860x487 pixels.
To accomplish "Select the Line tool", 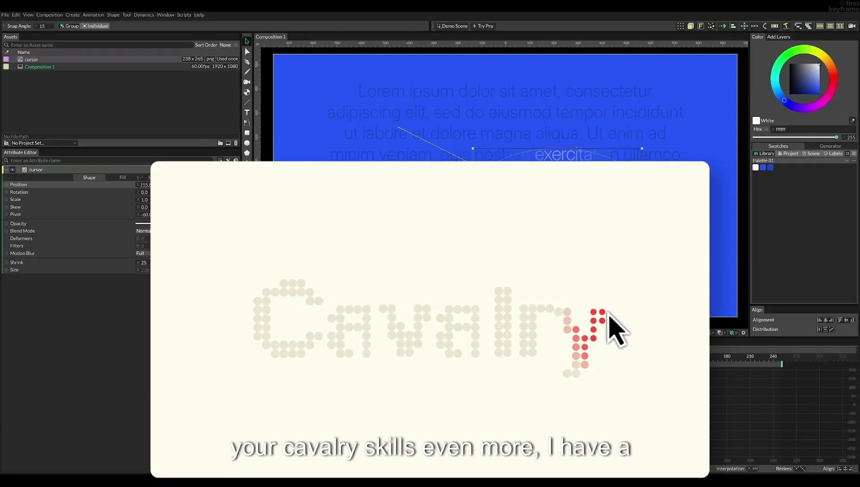I will click(x=247, y=103).
